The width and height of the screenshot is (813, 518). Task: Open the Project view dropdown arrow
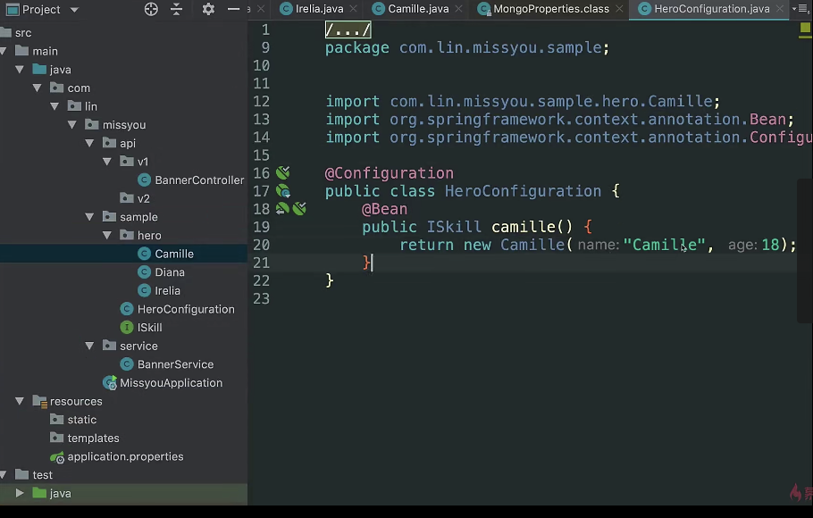click(x=74, y=10)
